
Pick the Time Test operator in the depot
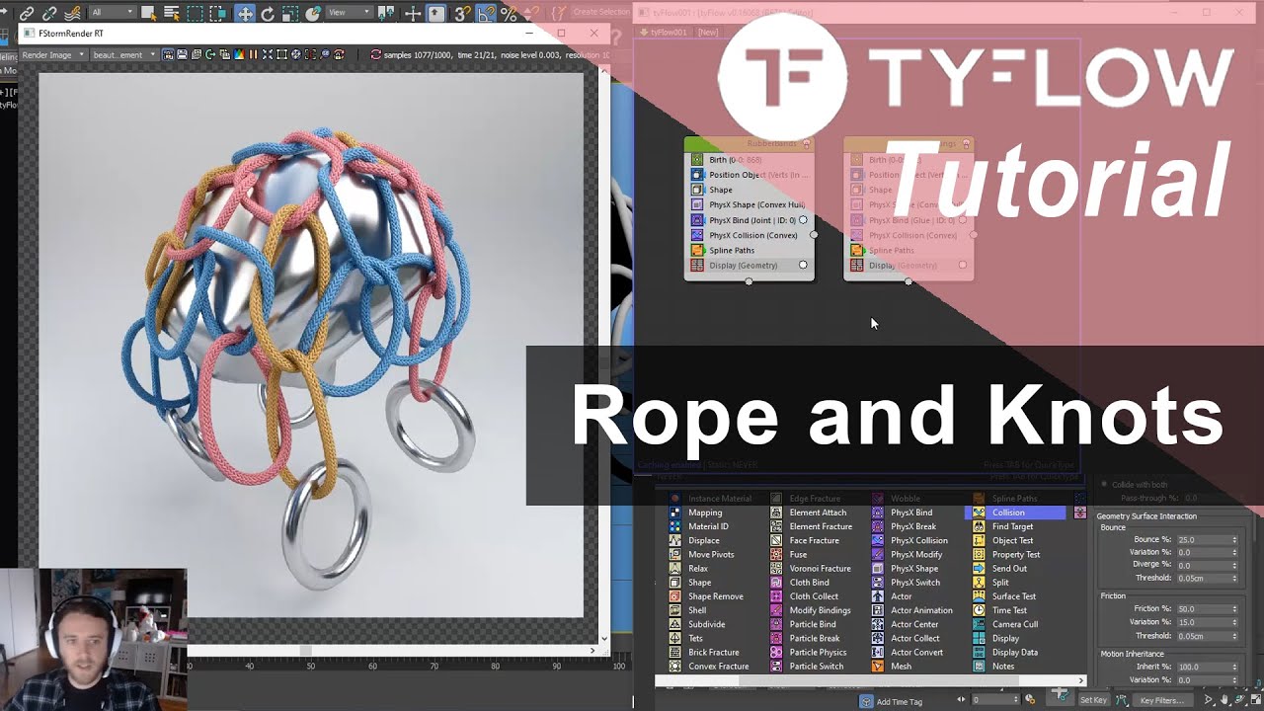pyautogui.click(x=999, y=610)
